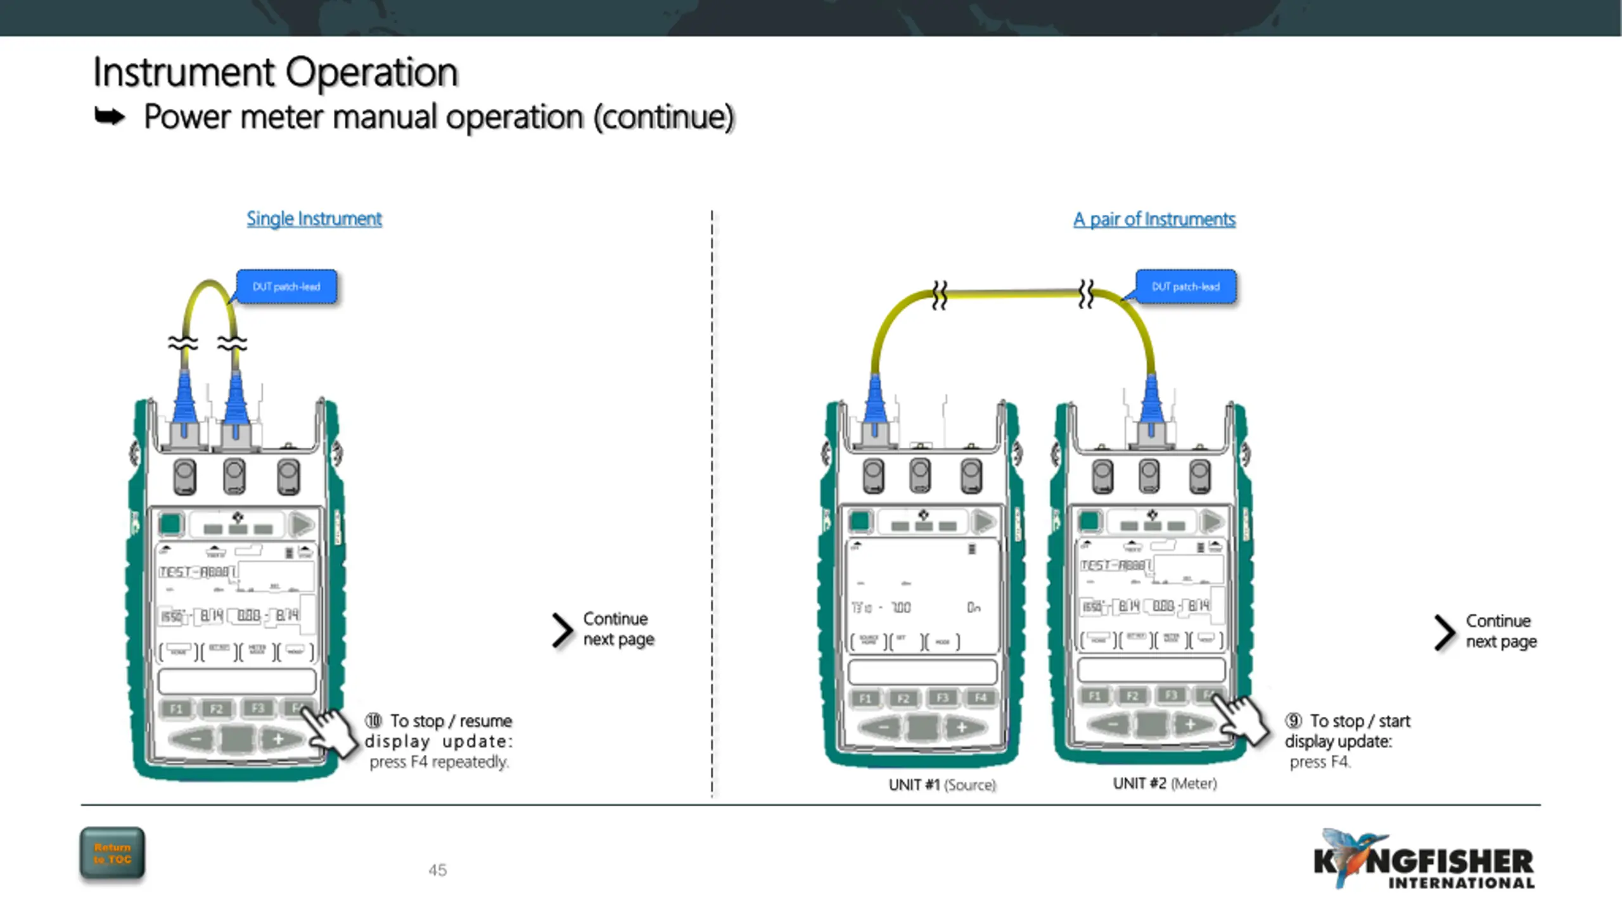The width and height of the screenshot is (1622, 912).
Task: Click F1 on Unit #2 Meter
Action: (x=1094, y=696)
